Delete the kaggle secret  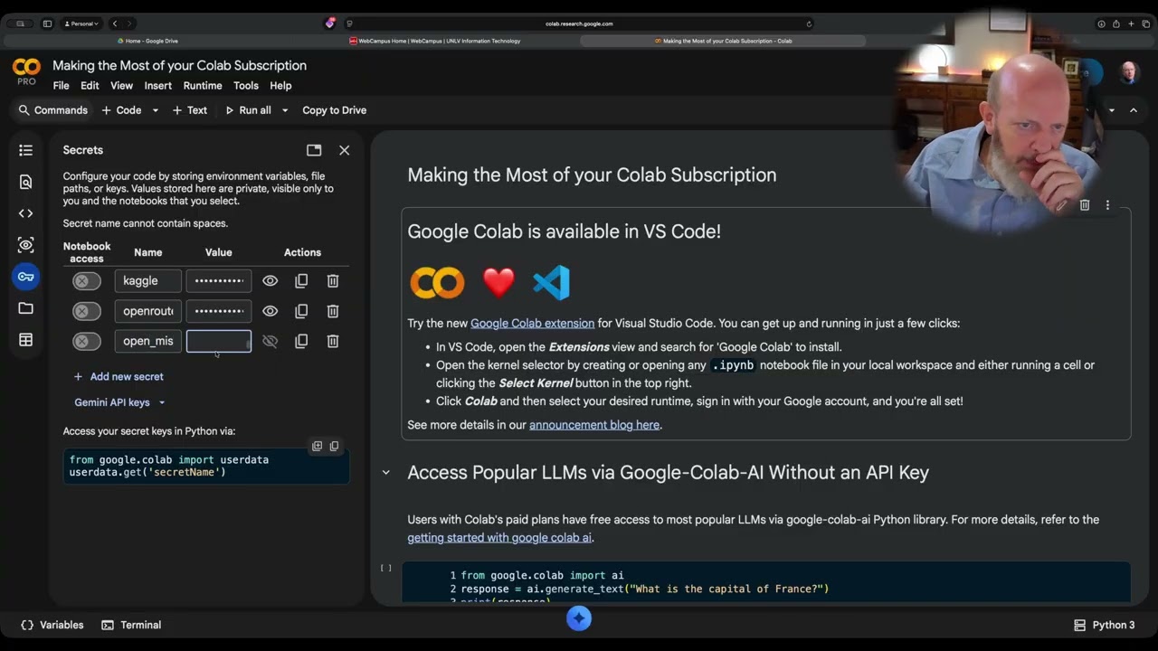coord(333,281)
